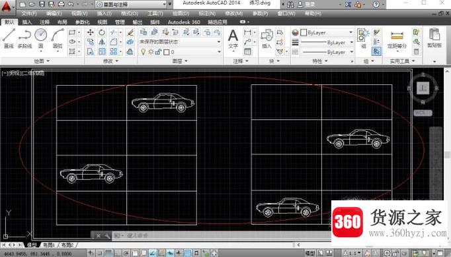Toggle the layer freeze sun icon
The image size is (451, 257).
pyautogui.click(x=151, y=52)
